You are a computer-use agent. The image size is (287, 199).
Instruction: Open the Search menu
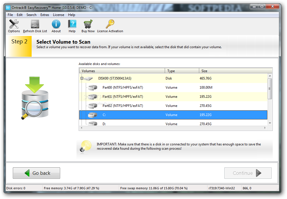tap(31, 15)
